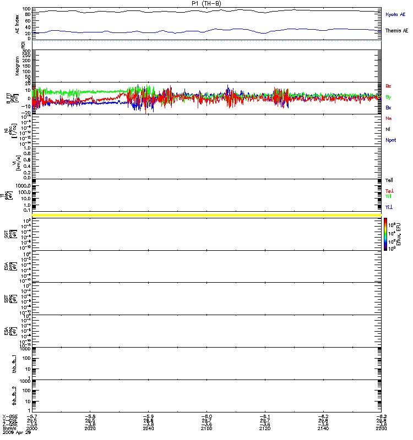Click the green Ti parallel legend label
The width and height of the screenshot is (413, 440).
click(388, 196)
